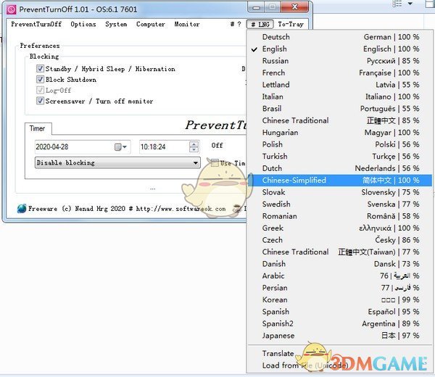Select Chinese Traditional 85 % entry
Screen dimensions: 435x377
(339, 120)
